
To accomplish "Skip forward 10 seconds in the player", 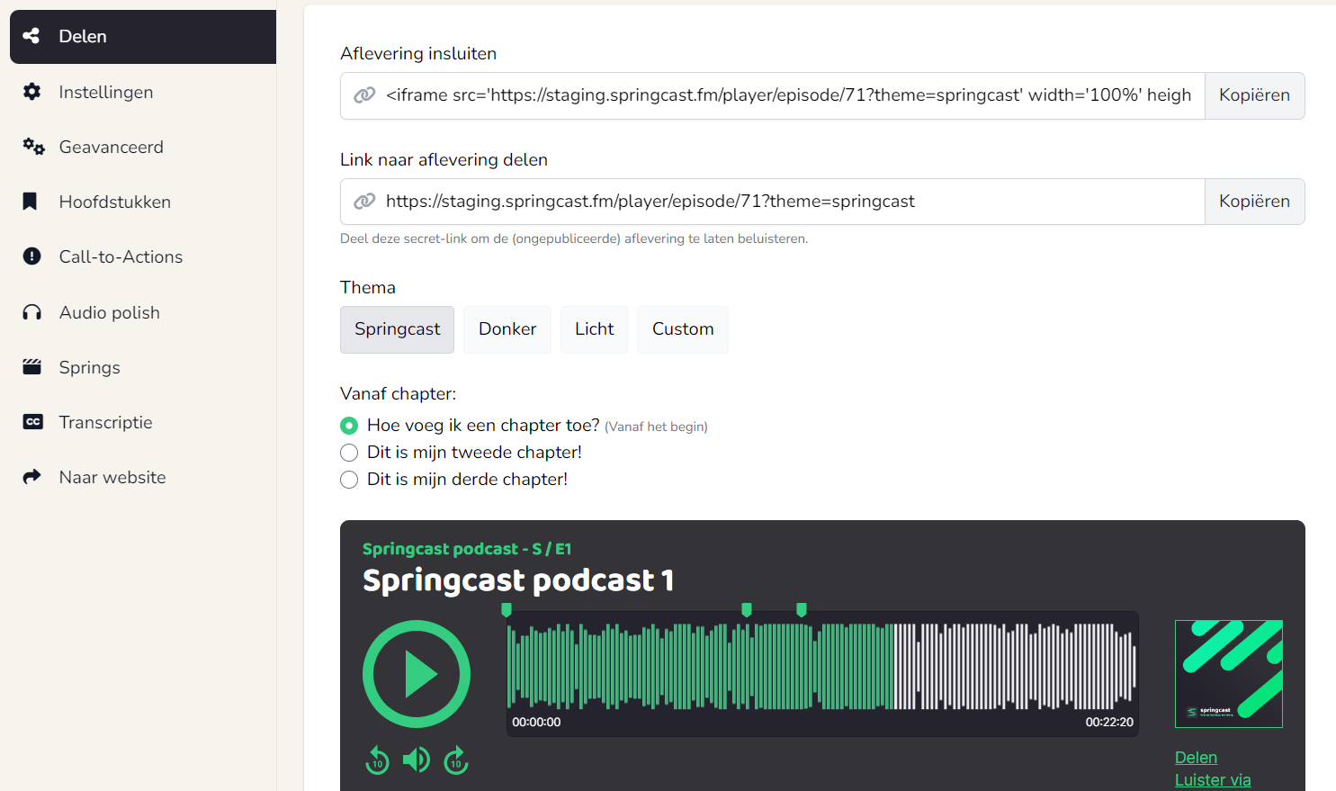I will point(456,760).
